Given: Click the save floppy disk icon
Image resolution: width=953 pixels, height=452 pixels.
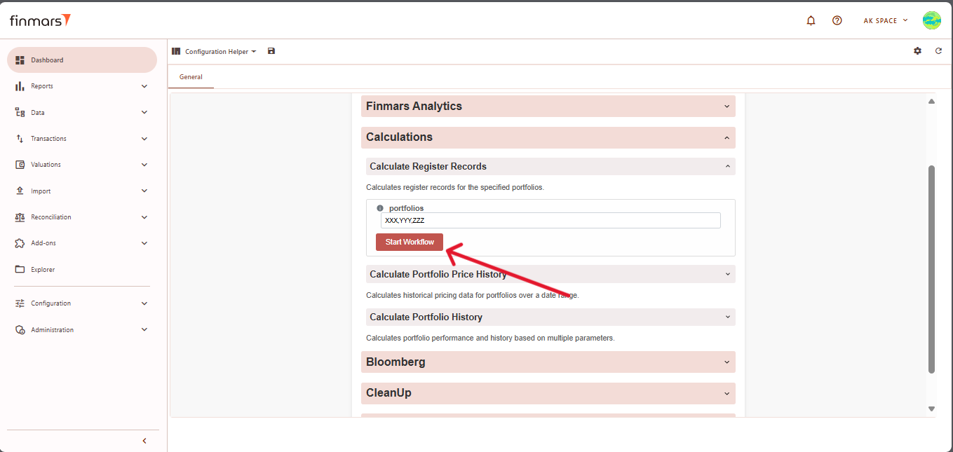Looking at the screenshot, I should 271,51.
